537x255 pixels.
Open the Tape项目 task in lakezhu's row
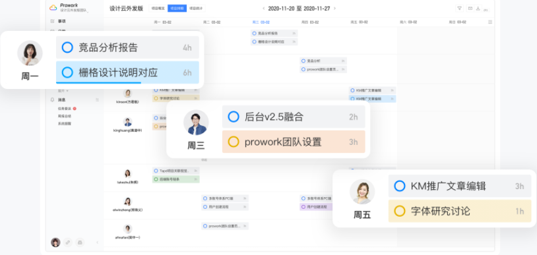(x=175, y=171)
